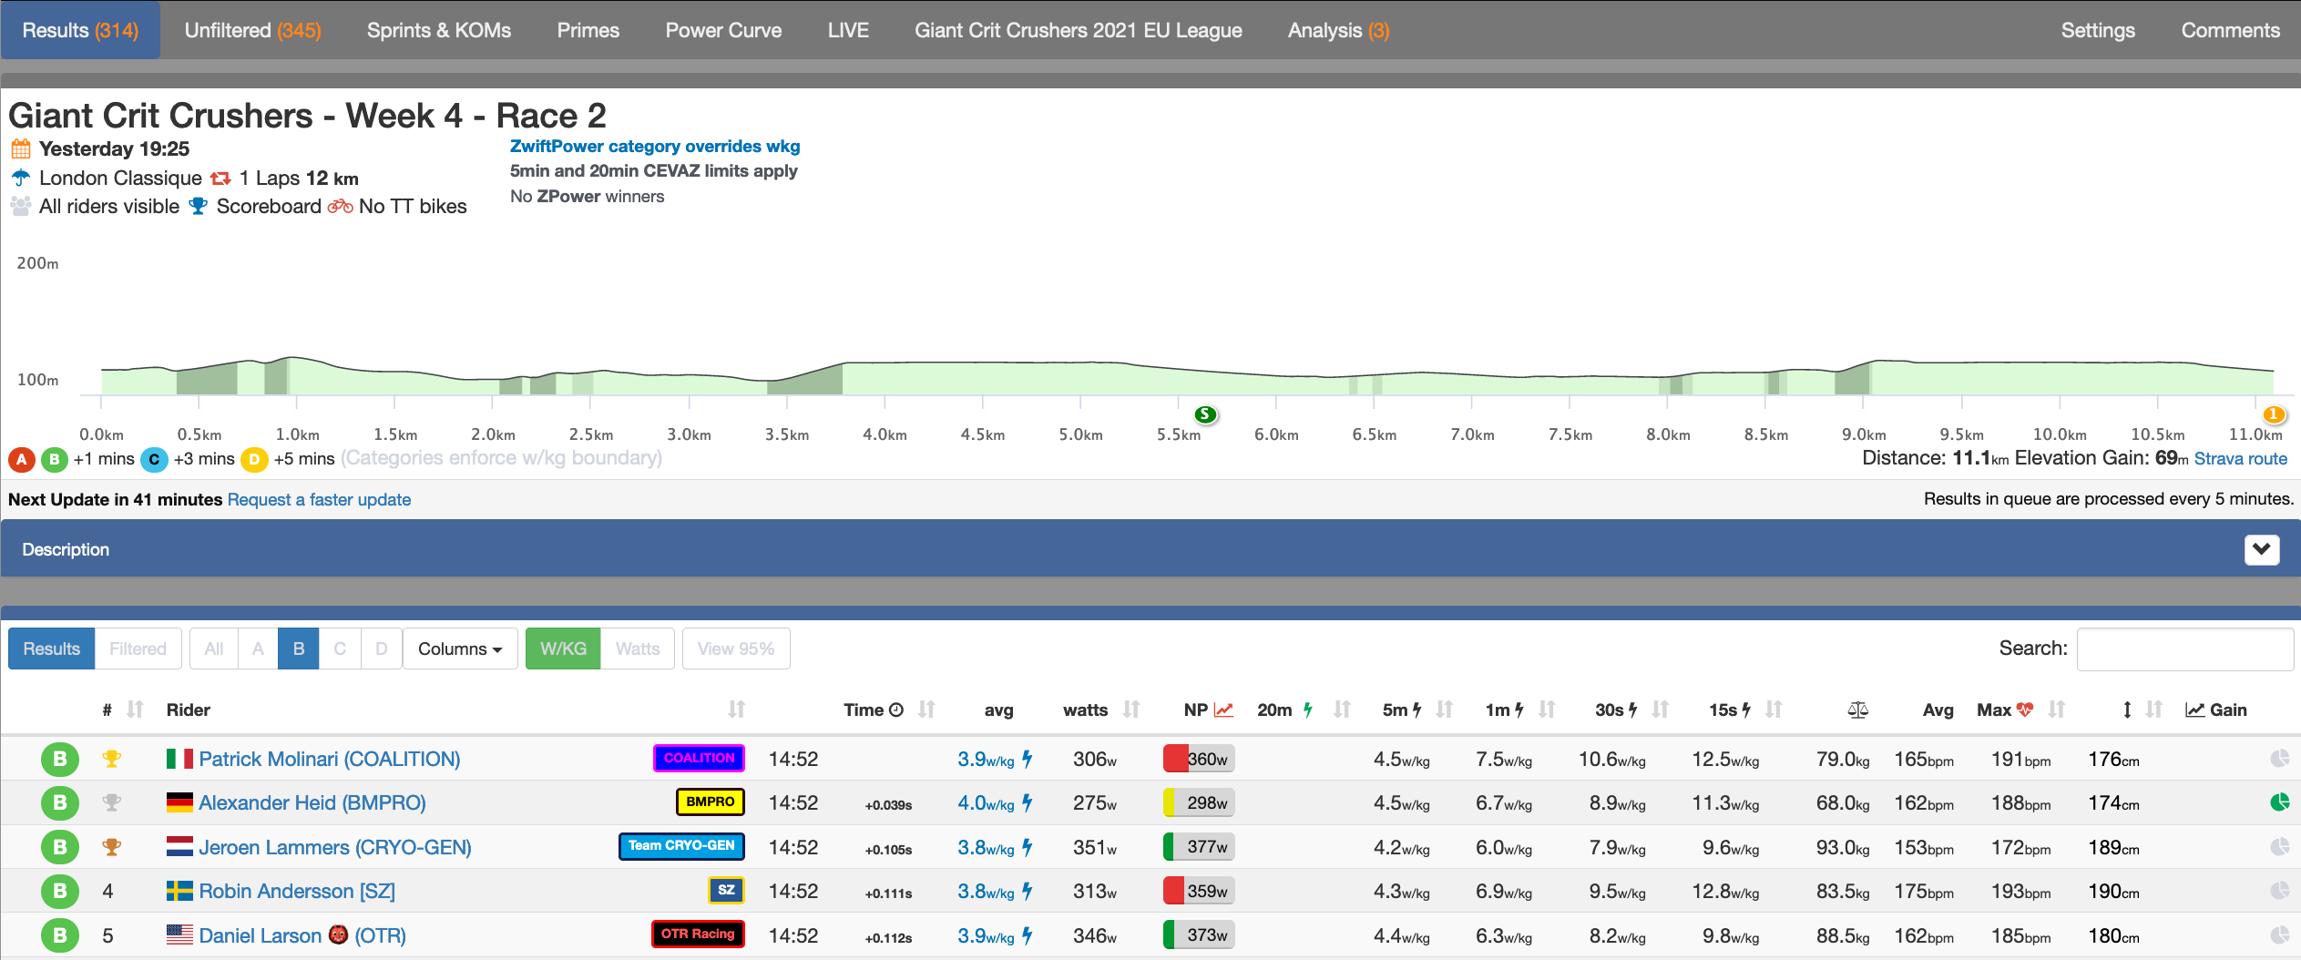The height and width of the screenshot is (960, 2301).
Task: Click the green pie icon in Alexander Heid's row
Action: pyautogui.click(x=2279, y=802)
